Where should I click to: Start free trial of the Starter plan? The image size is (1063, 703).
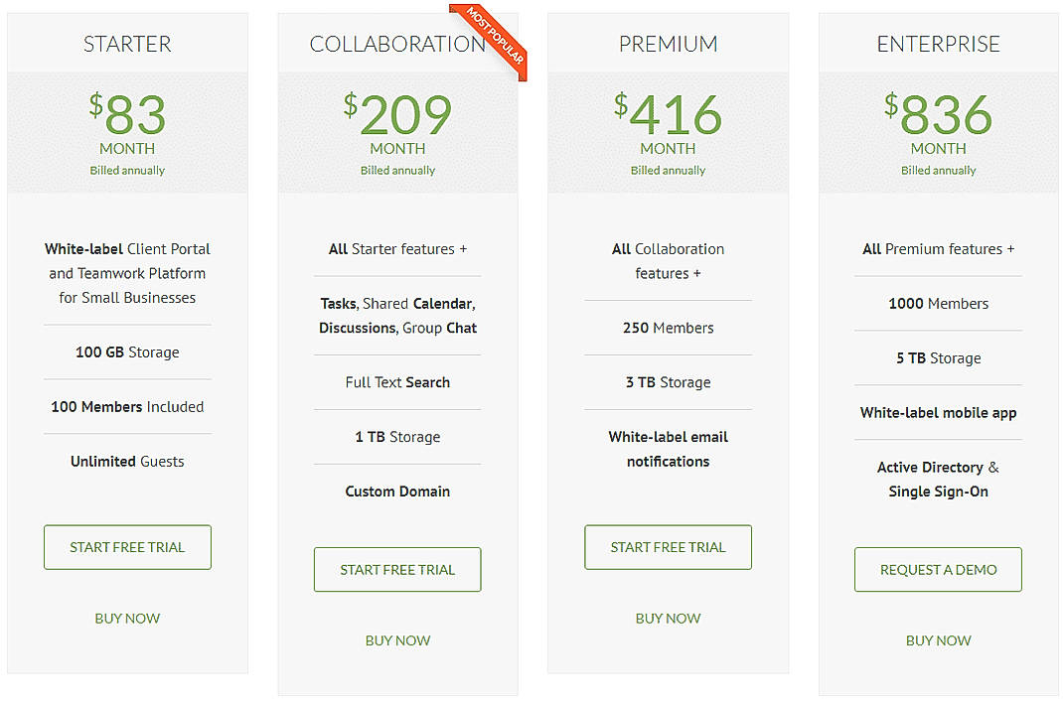(127, 547)
